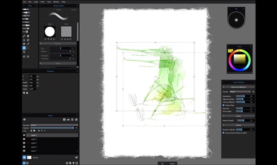Image resolution: width=277 pixels, height=165 pixels.
Task: Open the Layer menu
Action: pyautogui.click(x=36, y=2)
